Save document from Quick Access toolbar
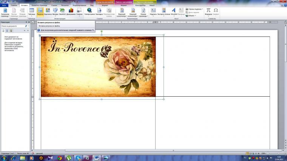The height and width of the screenshot is (161, 287). coord(5,2)
